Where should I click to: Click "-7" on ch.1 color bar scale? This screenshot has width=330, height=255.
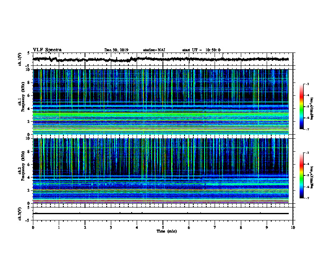307,130
